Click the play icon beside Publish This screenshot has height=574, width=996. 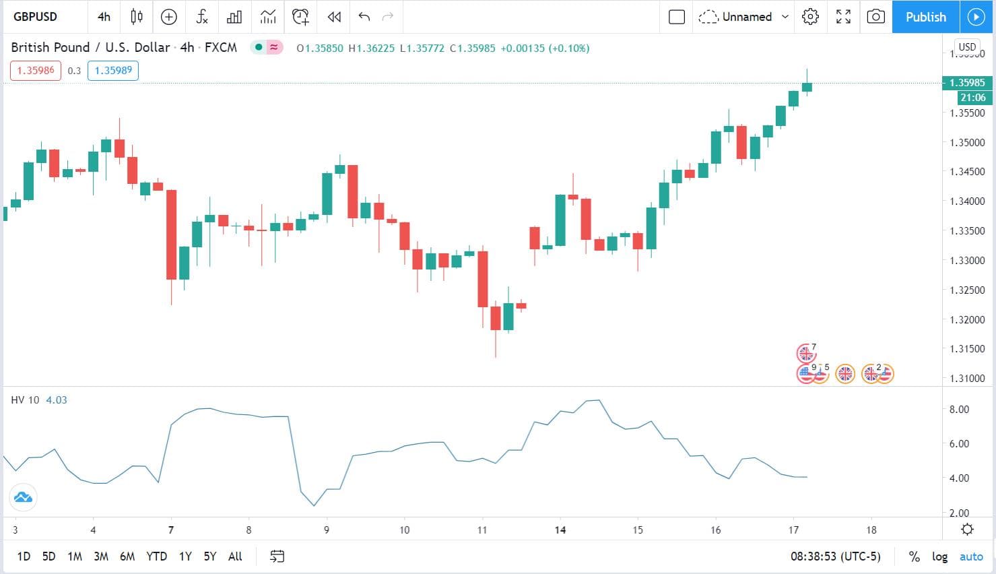[x=976, y=17]
